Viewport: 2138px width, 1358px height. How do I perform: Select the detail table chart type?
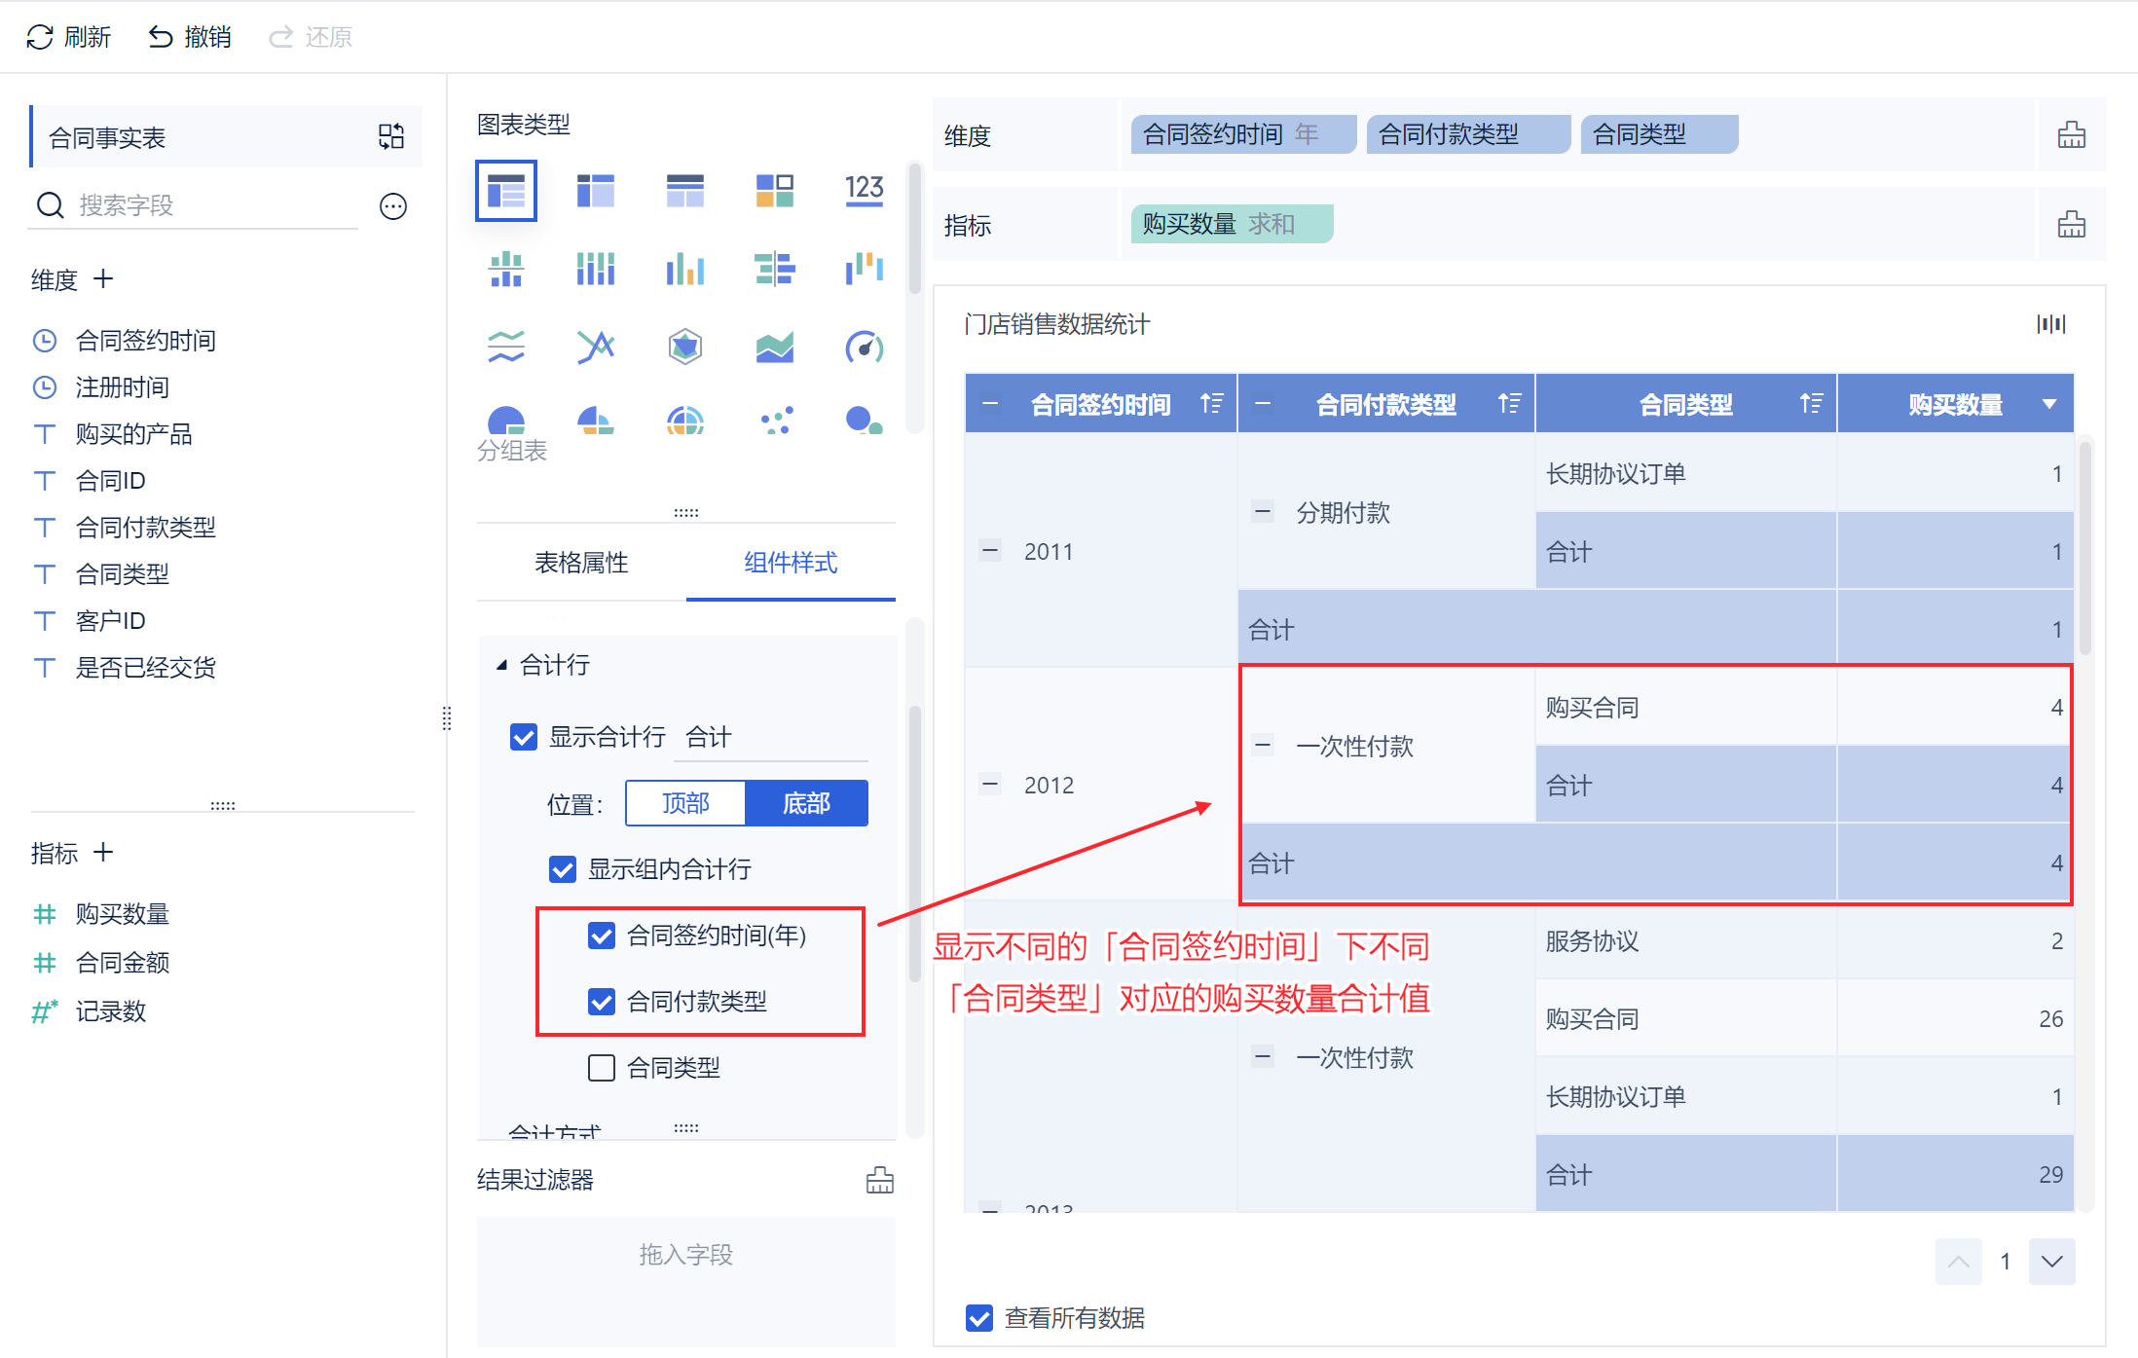pos(685,191)
